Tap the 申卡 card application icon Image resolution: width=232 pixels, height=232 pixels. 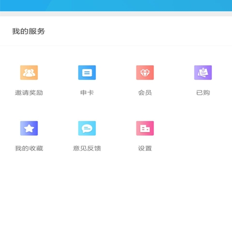87,73
